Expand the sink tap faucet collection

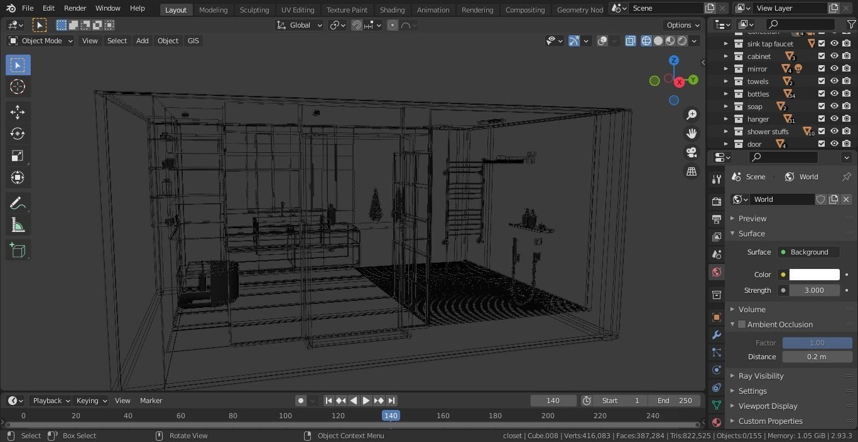click(x=726, y=44)
